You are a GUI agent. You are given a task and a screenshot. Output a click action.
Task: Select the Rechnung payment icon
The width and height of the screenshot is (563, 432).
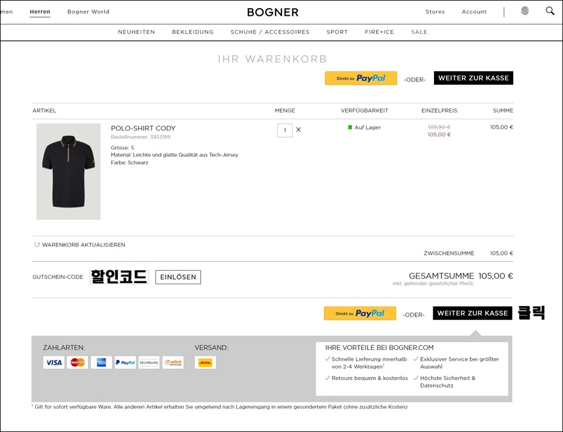point(149,362)
